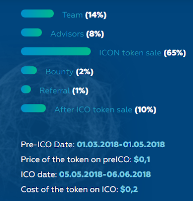The width and height of the screenshot is (193, 201).
Task: Click the Team allocation gradient bar
Action: (x=37, y=14)
